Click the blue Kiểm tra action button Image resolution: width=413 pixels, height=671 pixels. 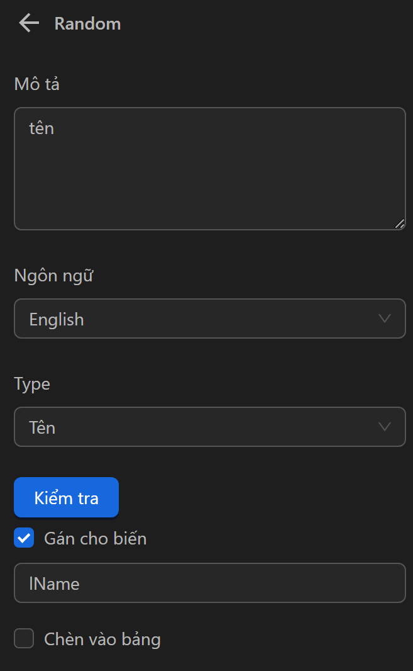[x=66, y=497]
